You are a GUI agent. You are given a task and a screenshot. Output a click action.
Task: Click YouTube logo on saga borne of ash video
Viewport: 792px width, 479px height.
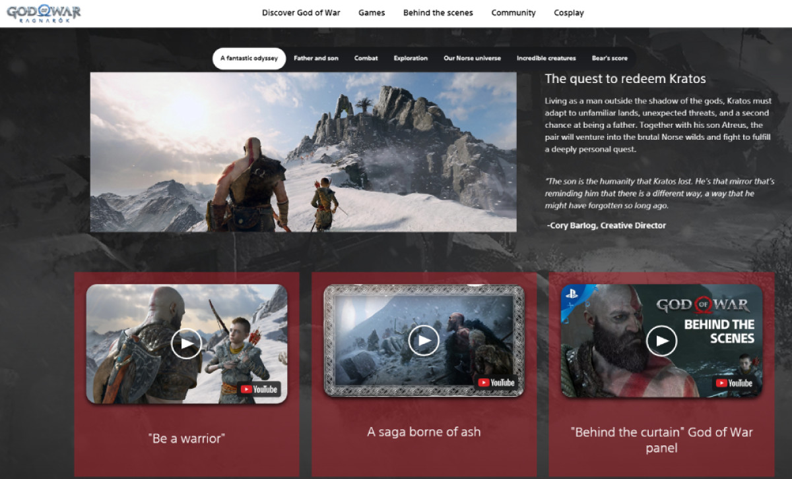[x=496, y=383]
